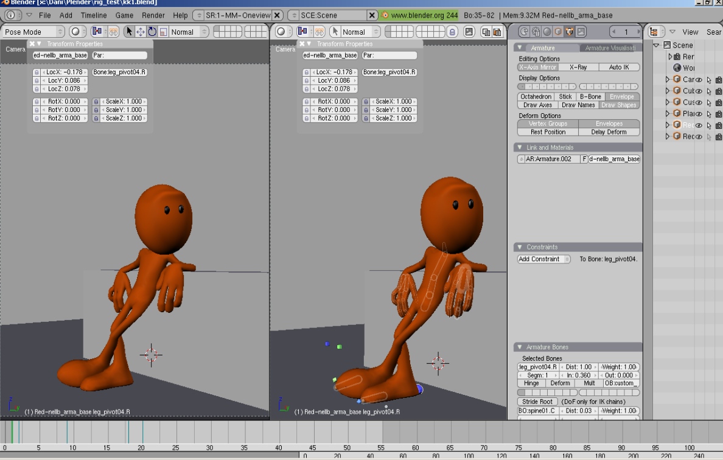
Task: Toggle visibility eye for Cus object in Outliner
Action: pos(699,102)
